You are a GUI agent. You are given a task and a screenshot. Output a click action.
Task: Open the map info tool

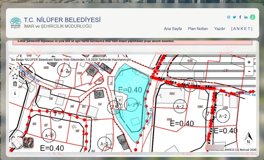[15, 93]
